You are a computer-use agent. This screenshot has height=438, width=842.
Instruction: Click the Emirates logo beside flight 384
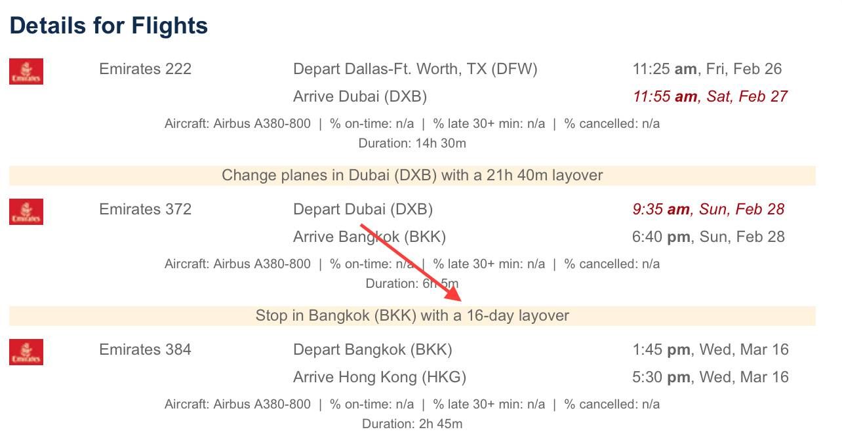coord(26,352)
